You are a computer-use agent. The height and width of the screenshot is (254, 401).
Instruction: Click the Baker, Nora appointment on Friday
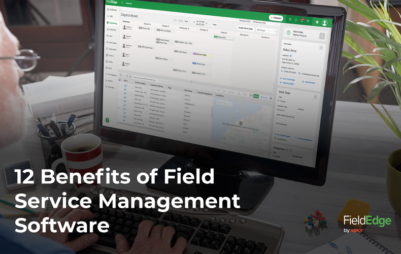223,38
